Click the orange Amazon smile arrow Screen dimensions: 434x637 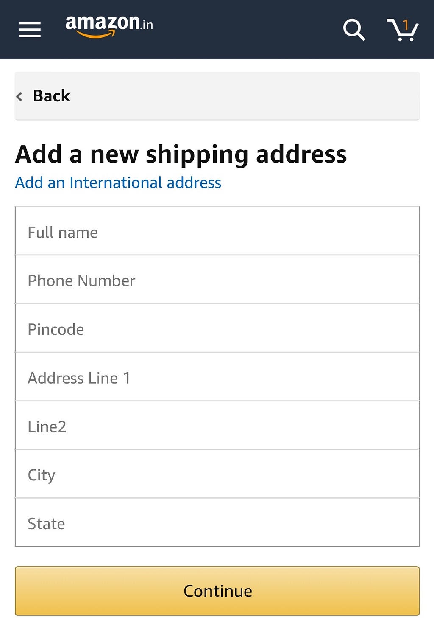[96, 36]
